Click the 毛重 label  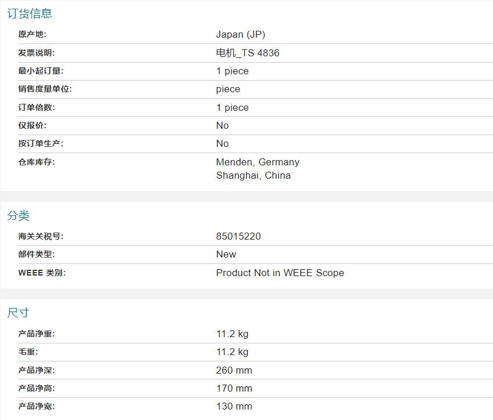pyautogui.click(x=28, y=352)
